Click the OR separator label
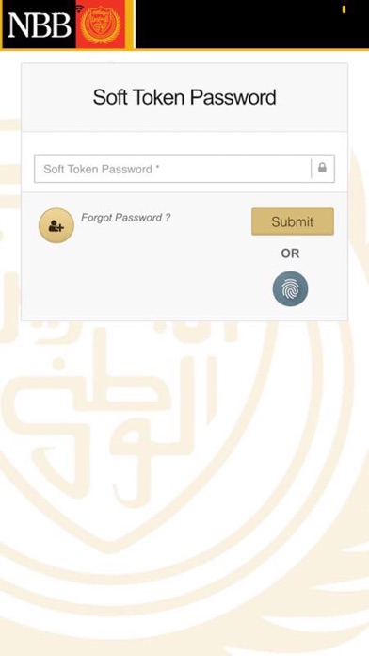The width and height of the screenshot is (369, 656). [291, 254]
